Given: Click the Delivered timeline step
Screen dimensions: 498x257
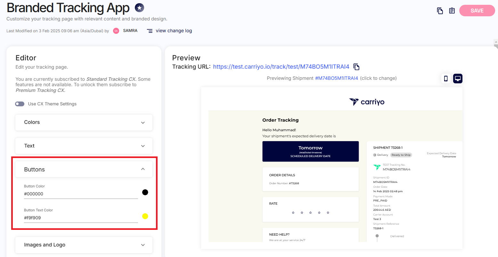Looking at the screenshot, I should (397, 236).
